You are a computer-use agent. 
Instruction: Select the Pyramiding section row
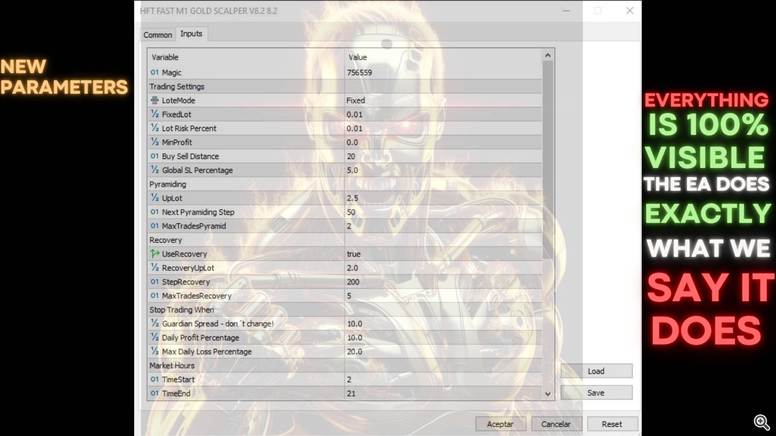coord(345,184)
